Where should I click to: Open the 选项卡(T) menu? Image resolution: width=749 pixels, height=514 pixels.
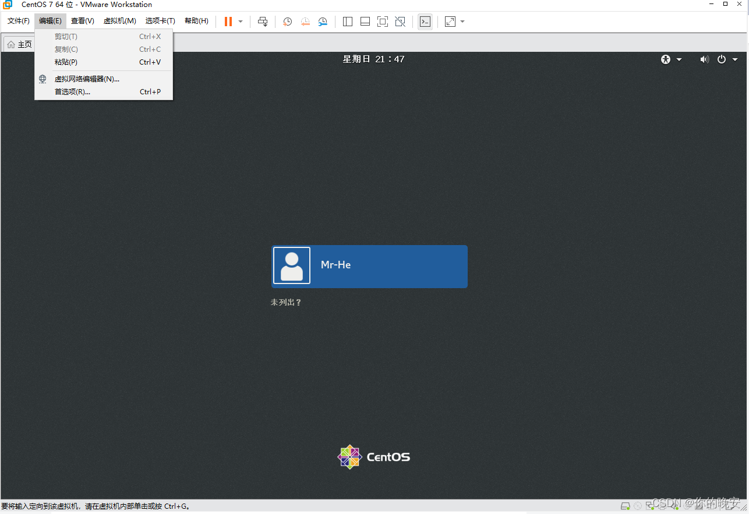coord(160,21)
